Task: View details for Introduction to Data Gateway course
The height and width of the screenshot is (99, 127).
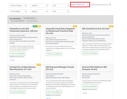Action: [17, 92]
